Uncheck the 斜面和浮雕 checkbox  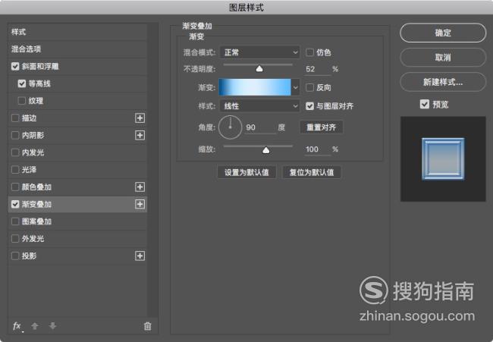pos(15,66)
